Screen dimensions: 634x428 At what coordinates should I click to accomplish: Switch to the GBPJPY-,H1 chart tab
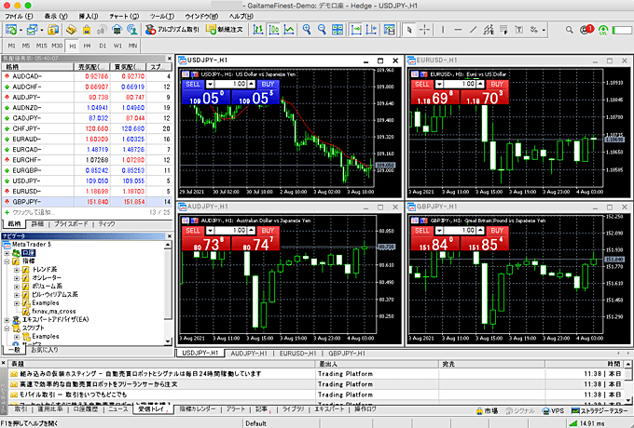pos(347,354)
